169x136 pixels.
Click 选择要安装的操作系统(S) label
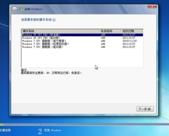[x=38, y=20]
